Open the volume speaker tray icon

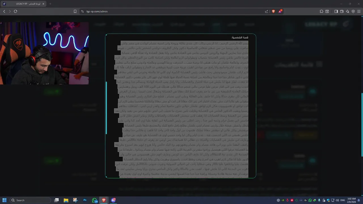(x=337, y=200)
